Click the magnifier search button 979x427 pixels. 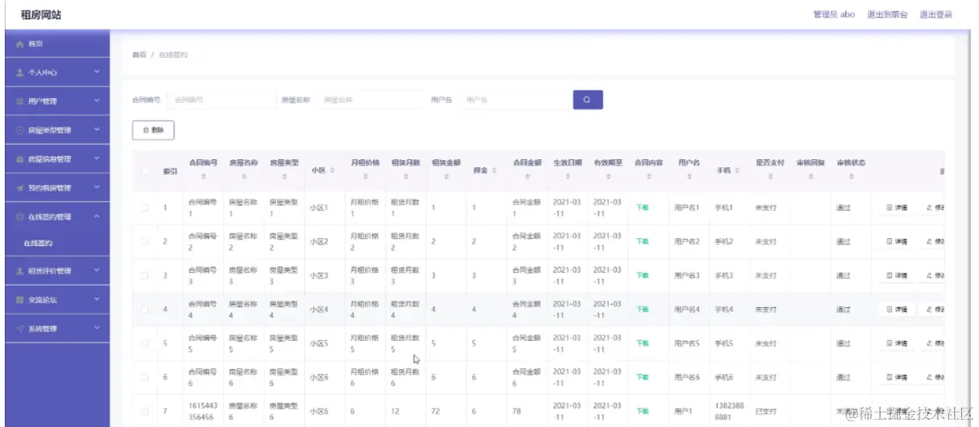pyautogui.click(x=587, y=100)
